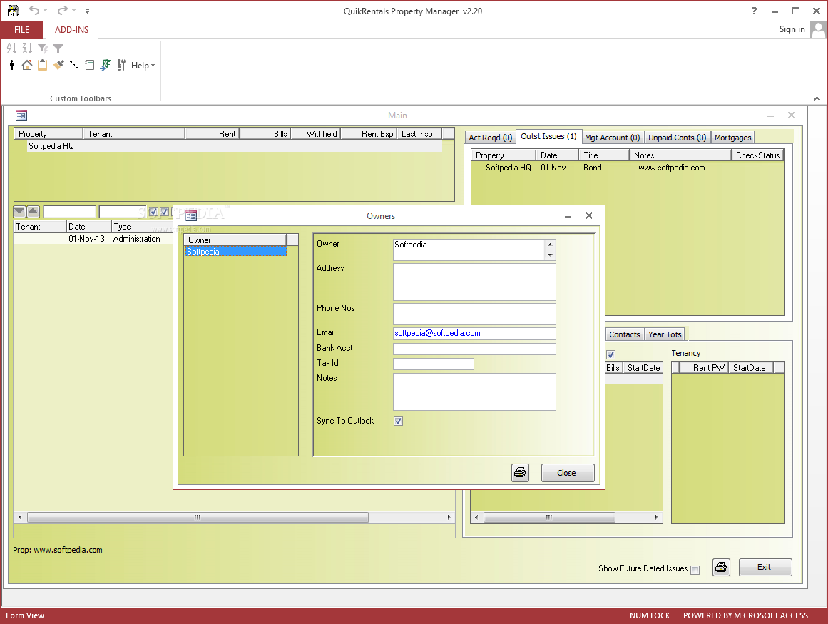This screenshot has height=624, width=828.
Task: Click the down-arrow button above Tenant list
Action: click(19, 212)
